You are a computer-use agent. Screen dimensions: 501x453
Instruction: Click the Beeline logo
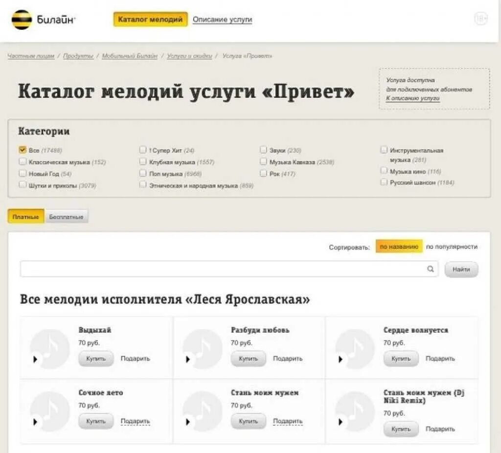coord(43,20)
